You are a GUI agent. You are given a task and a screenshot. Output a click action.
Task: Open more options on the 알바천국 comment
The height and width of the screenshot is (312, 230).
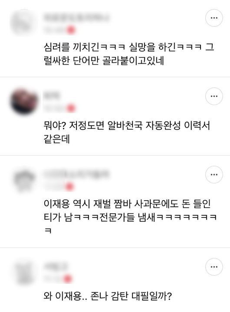coord(214,96)
